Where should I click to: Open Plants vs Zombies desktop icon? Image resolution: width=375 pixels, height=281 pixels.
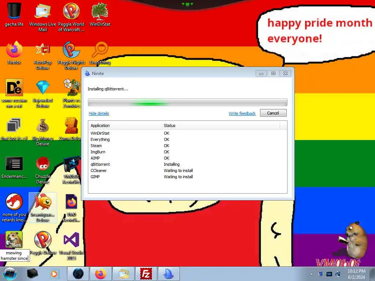tap(71, 94)
